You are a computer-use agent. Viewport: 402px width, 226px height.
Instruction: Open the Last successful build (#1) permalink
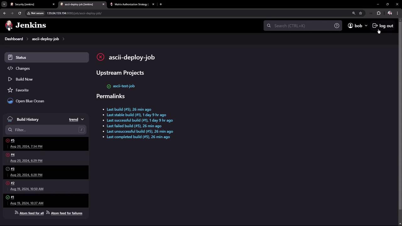point(140,120)
